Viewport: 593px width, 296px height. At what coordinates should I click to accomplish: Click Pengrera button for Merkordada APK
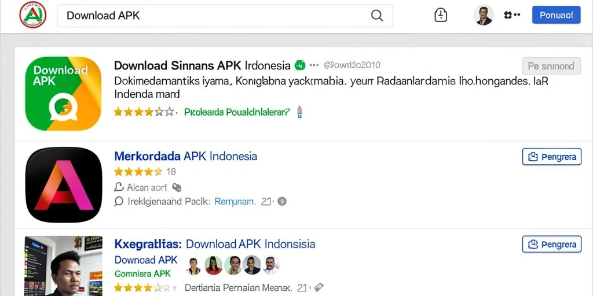[x=552, y=157]
